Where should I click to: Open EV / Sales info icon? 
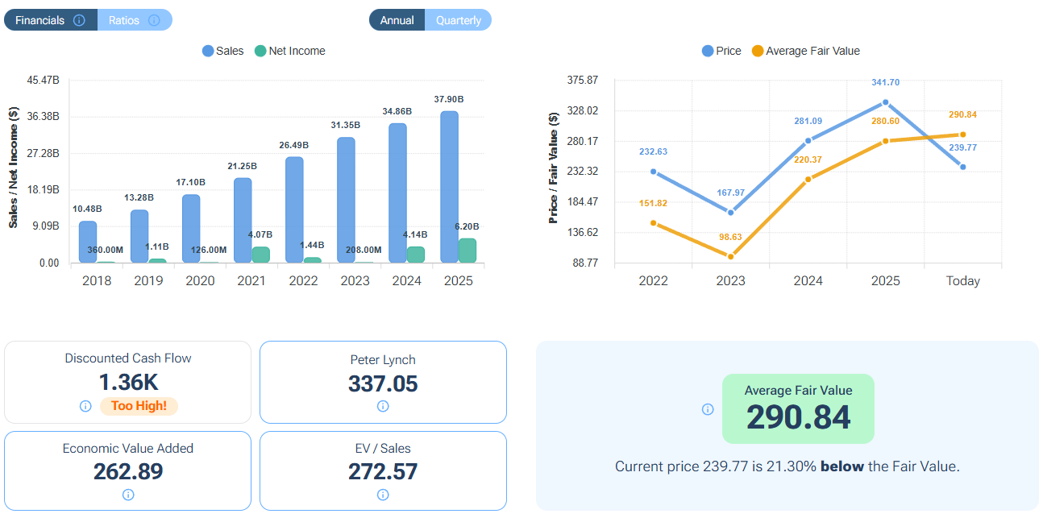[383, 495]
